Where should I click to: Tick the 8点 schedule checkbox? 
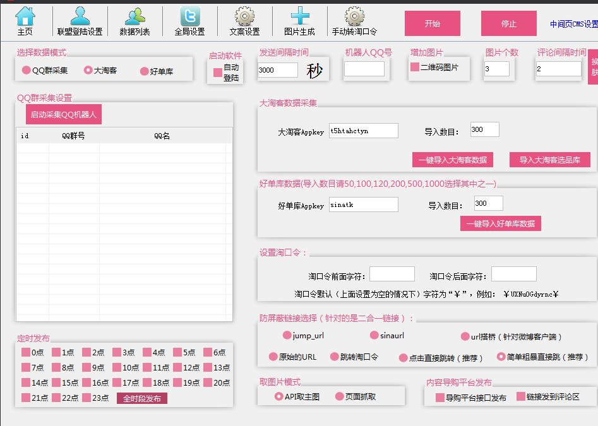56,367
